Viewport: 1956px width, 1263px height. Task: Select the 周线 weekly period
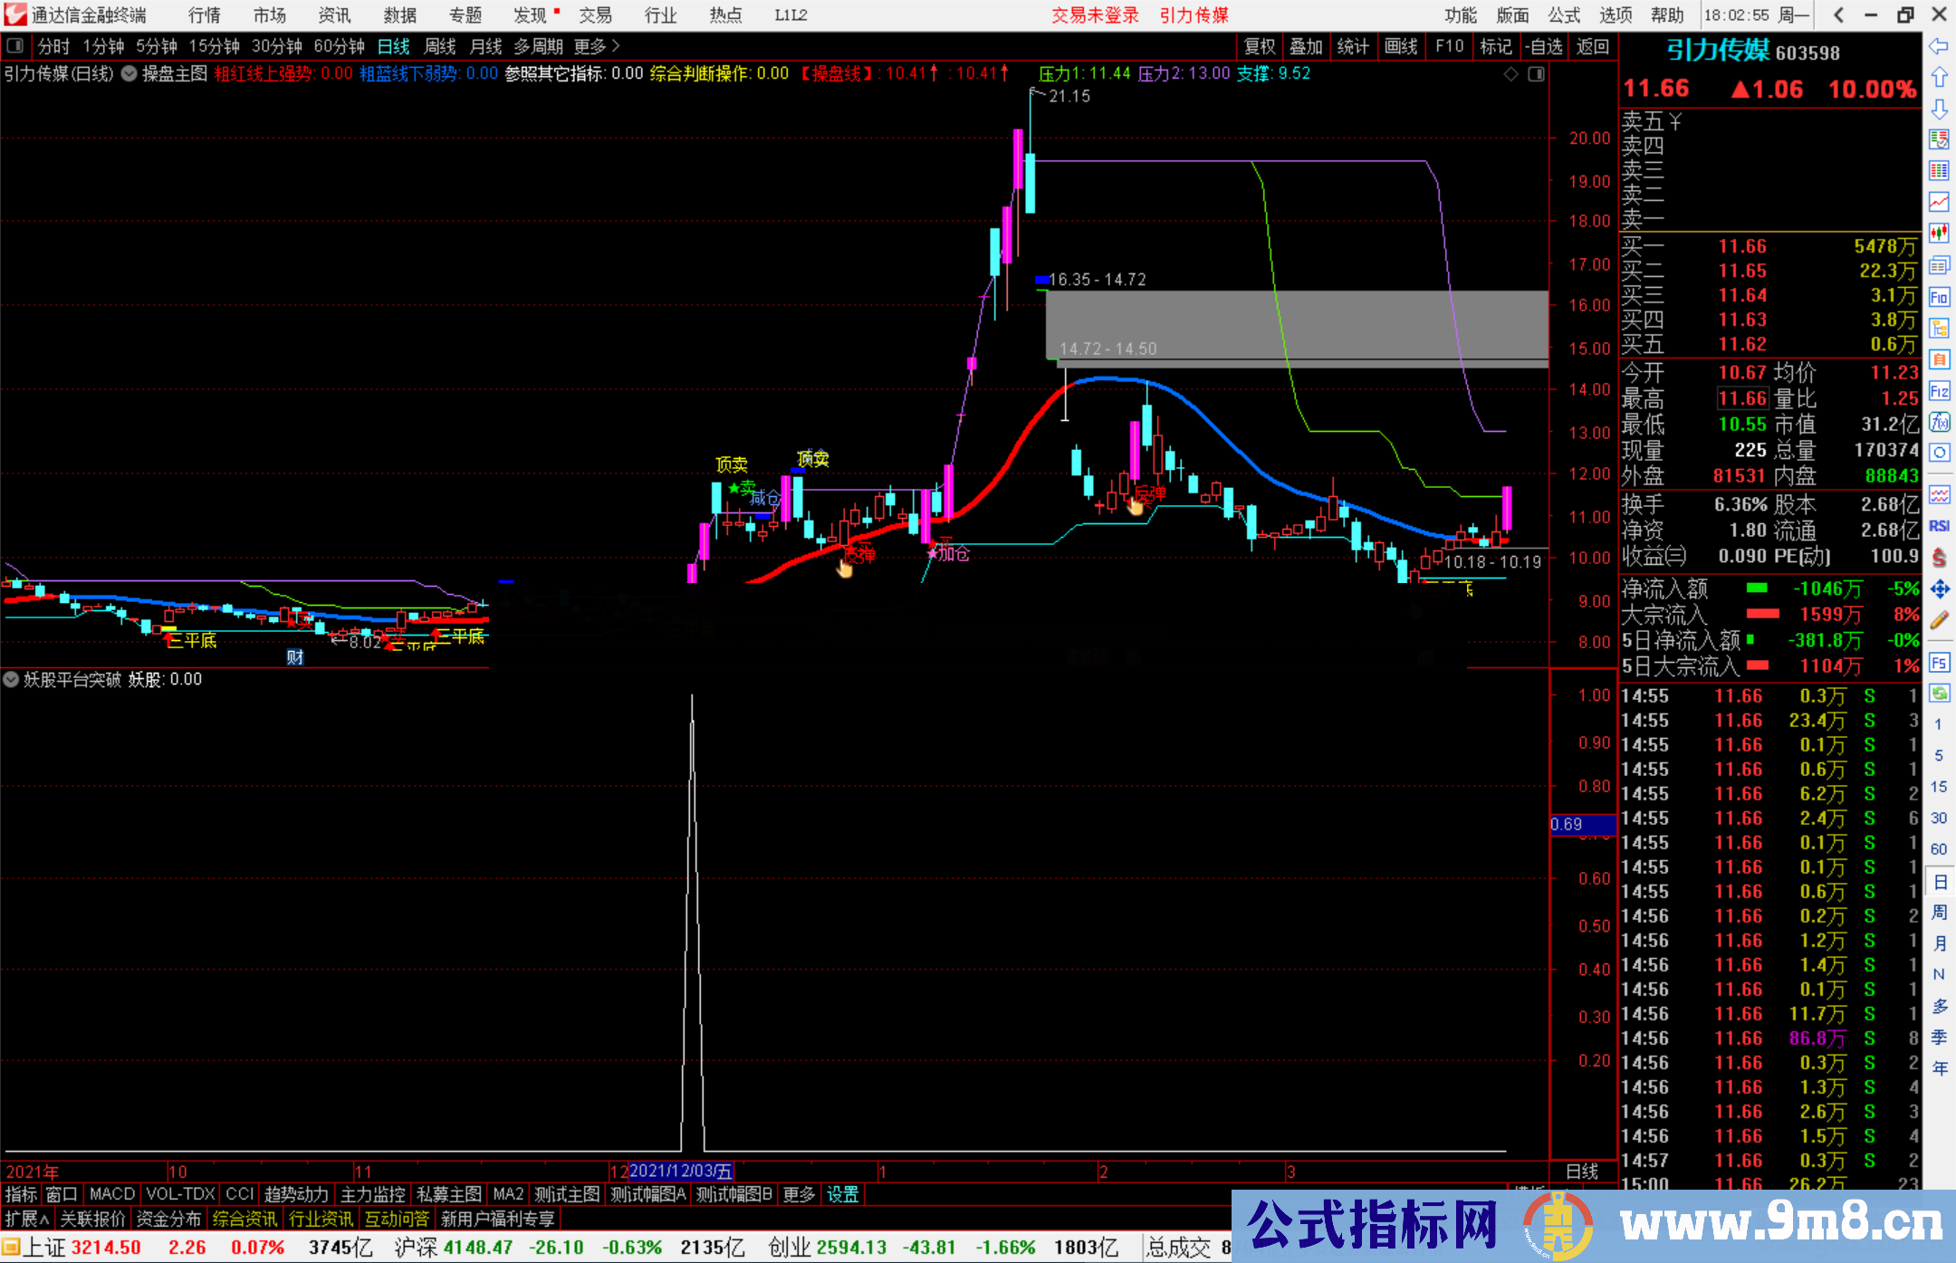(440, 46)
